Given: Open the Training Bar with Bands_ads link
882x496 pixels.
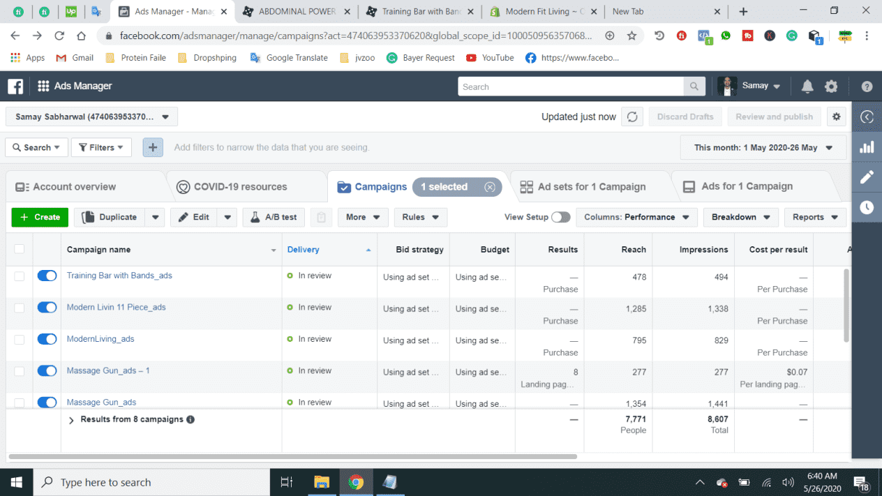Looking at the screenshot, I should point(119,276).
